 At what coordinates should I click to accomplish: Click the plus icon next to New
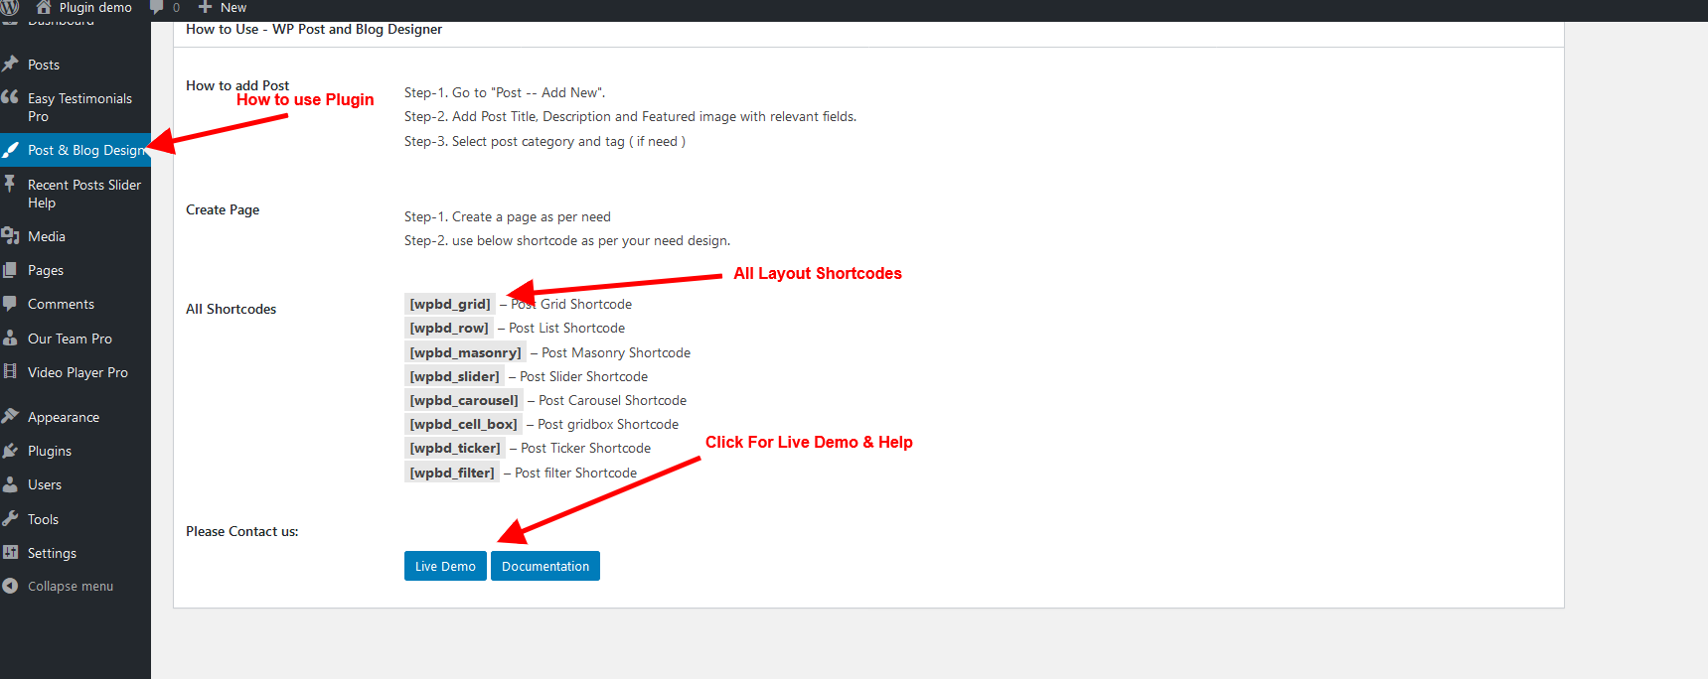[x=206, y=7]
